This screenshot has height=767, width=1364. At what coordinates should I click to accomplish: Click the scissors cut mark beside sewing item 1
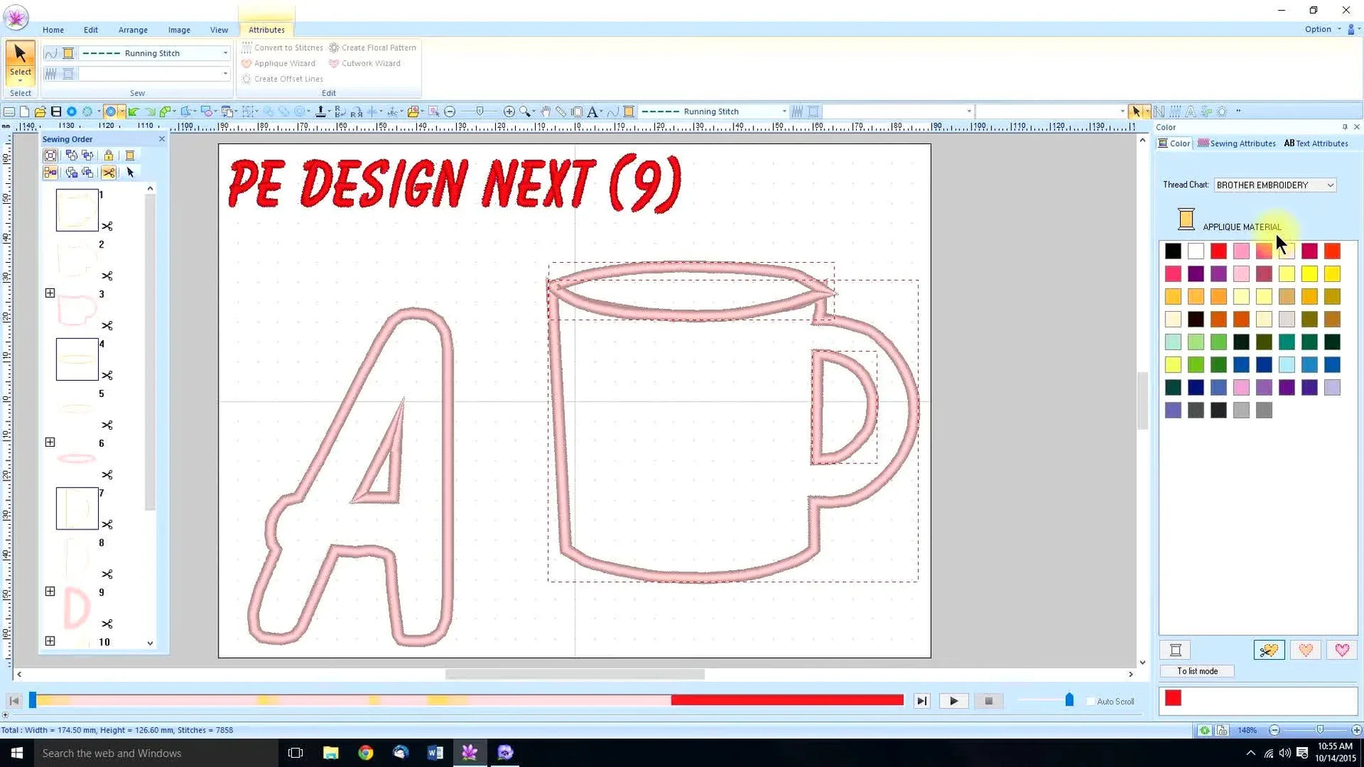[x=107, y=226]
